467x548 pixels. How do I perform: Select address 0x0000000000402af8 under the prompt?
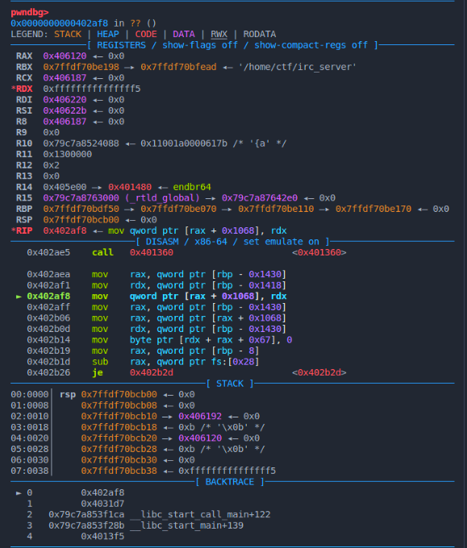tap(59, 23)
